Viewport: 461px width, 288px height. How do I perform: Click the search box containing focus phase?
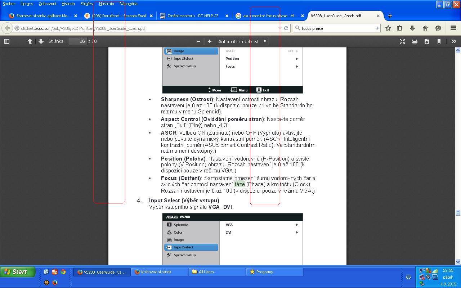click(337, 28)
